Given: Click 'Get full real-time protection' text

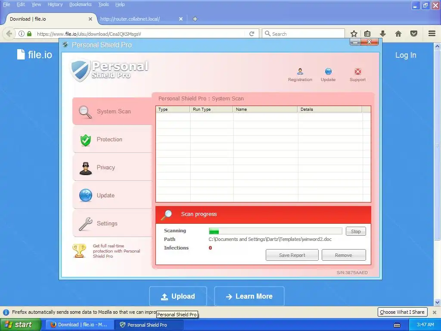Looking at the screenshot, I should [x=116, y=251].
